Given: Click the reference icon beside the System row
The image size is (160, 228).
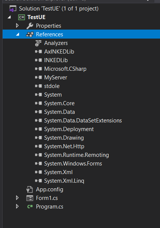Looking at the screenshot, I should [39, 95].
